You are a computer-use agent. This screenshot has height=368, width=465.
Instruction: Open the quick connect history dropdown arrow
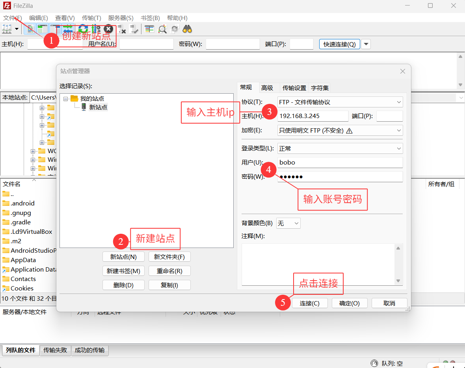pos(366,44)
